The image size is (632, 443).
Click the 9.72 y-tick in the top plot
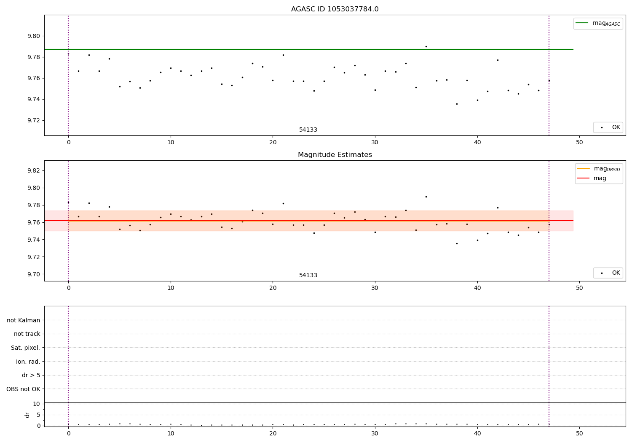click(34, 120)
